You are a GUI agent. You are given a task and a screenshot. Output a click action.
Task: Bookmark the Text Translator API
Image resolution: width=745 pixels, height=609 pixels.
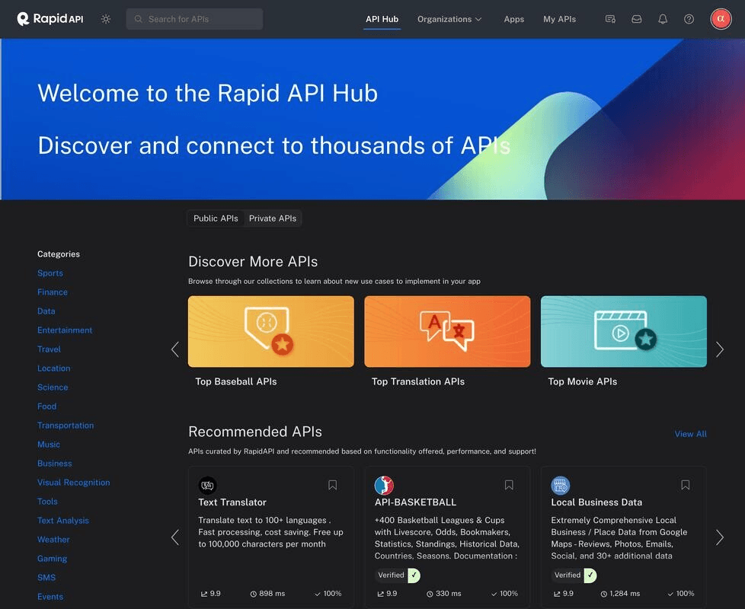coord(333,485)
